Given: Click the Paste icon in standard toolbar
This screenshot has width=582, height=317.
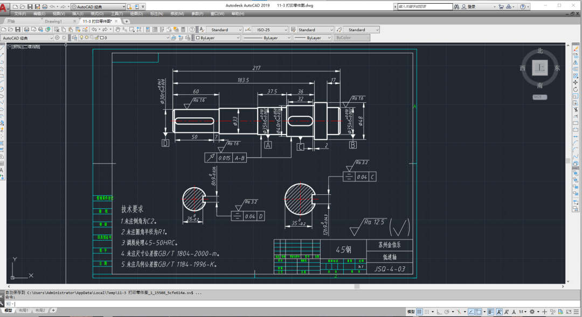Looking at the screenshot, I should pos(71,30).
